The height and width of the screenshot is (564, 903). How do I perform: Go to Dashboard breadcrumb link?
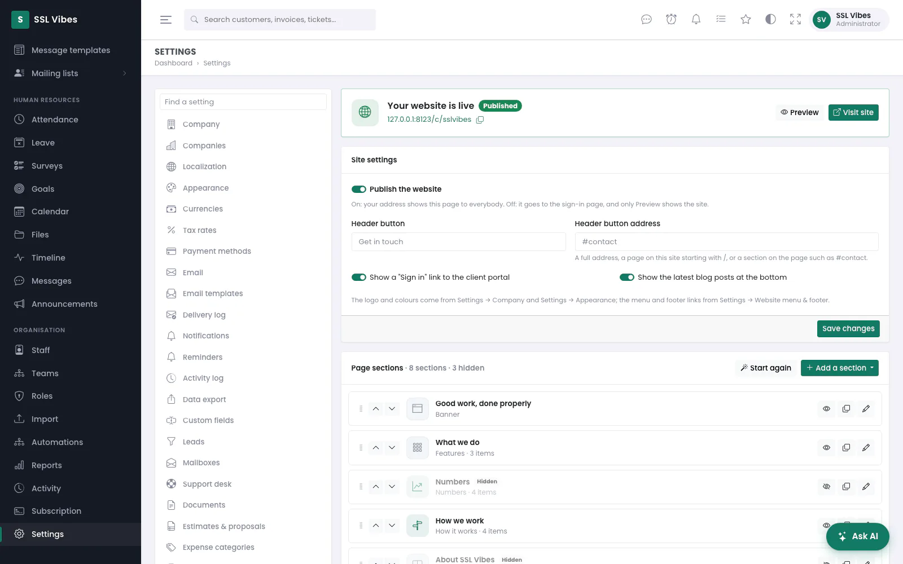pos(173,63)
